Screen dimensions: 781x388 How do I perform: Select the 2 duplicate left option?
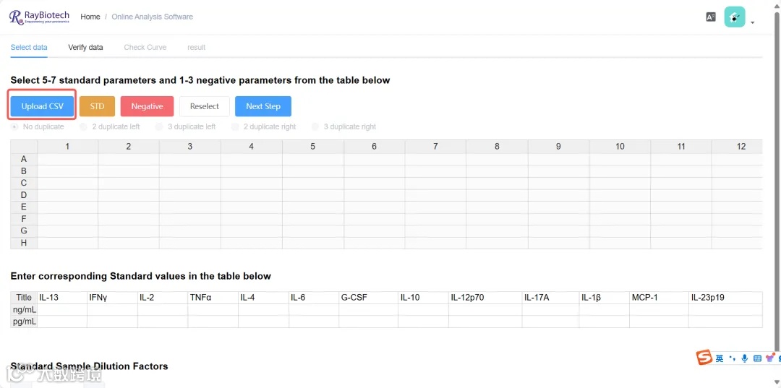pos(84,126)
